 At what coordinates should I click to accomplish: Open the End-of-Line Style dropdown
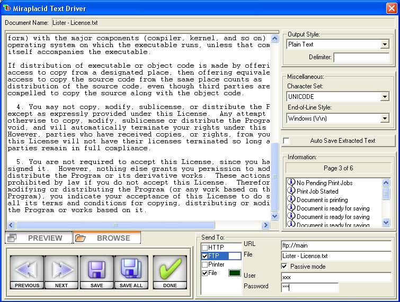point(385,118)
